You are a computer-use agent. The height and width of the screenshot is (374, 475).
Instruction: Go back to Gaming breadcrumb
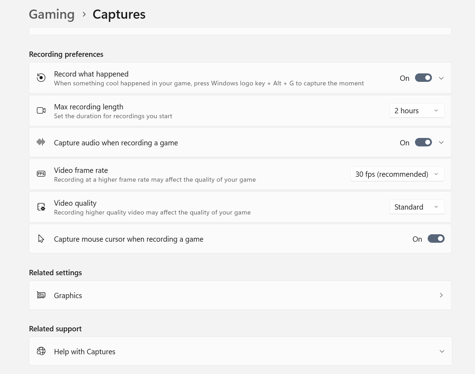pyautogui.click(x=52, y=14)
